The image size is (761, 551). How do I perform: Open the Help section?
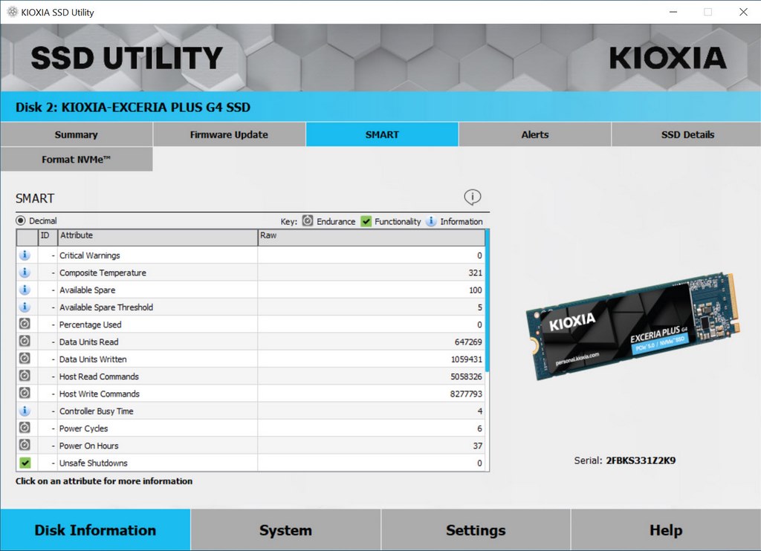click(666, 530)
